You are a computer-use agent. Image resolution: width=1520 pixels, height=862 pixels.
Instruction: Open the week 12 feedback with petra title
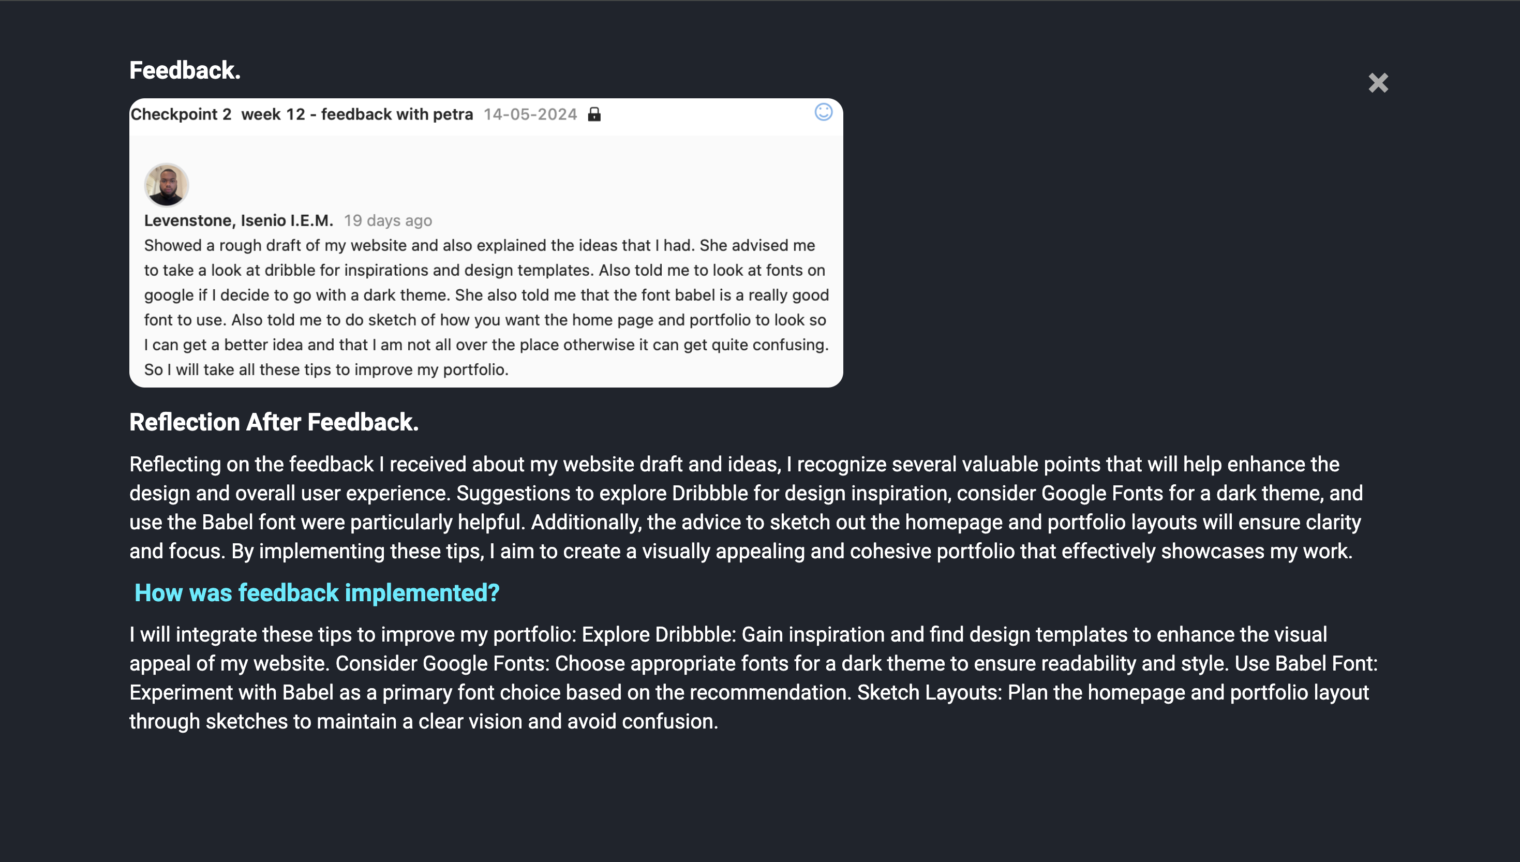point(357,114)
